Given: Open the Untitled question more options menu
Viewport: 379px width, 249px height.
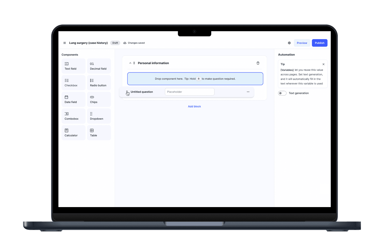Looking at the screenshot, I should [248, 92].
